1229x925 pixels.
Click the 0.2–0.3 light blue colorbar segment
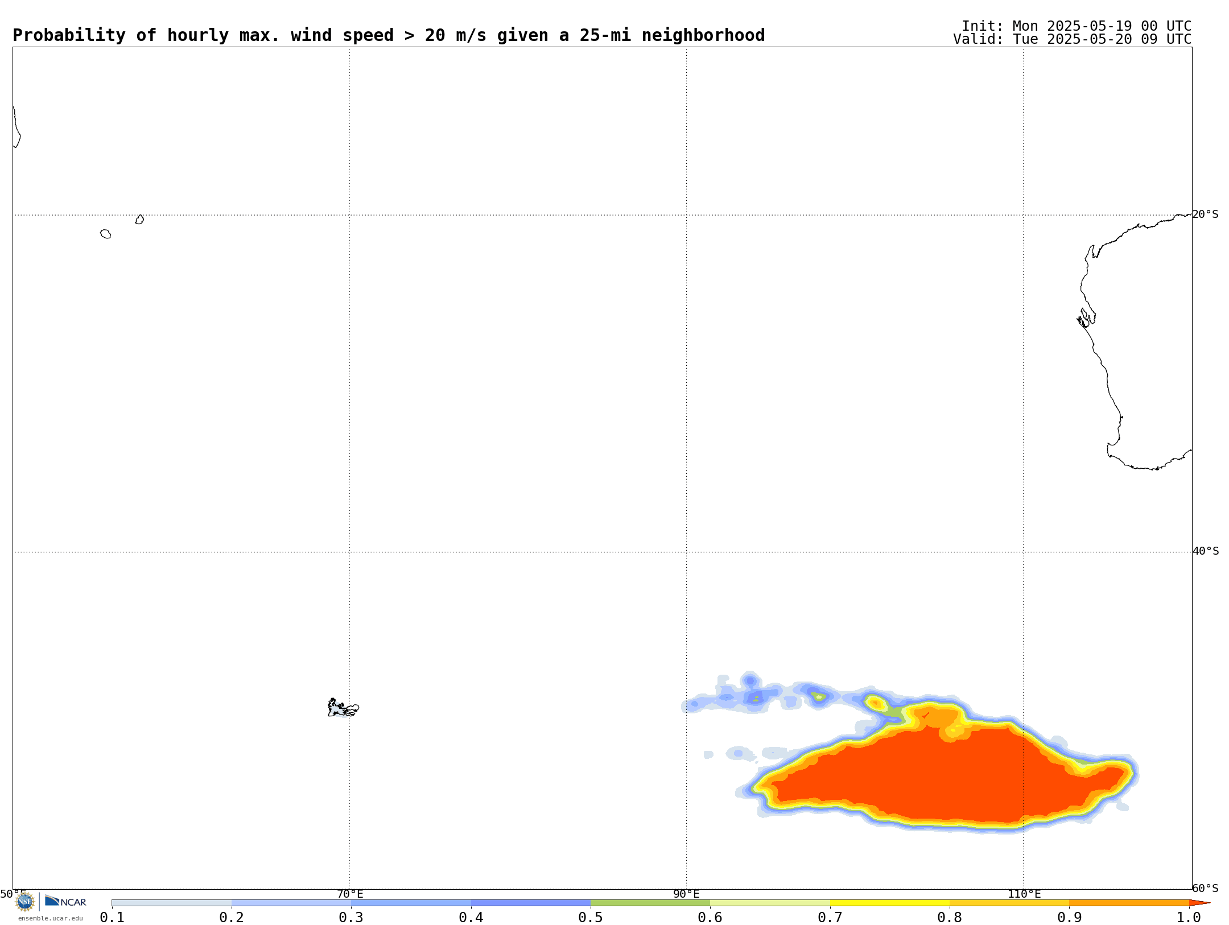click(291, 903)
